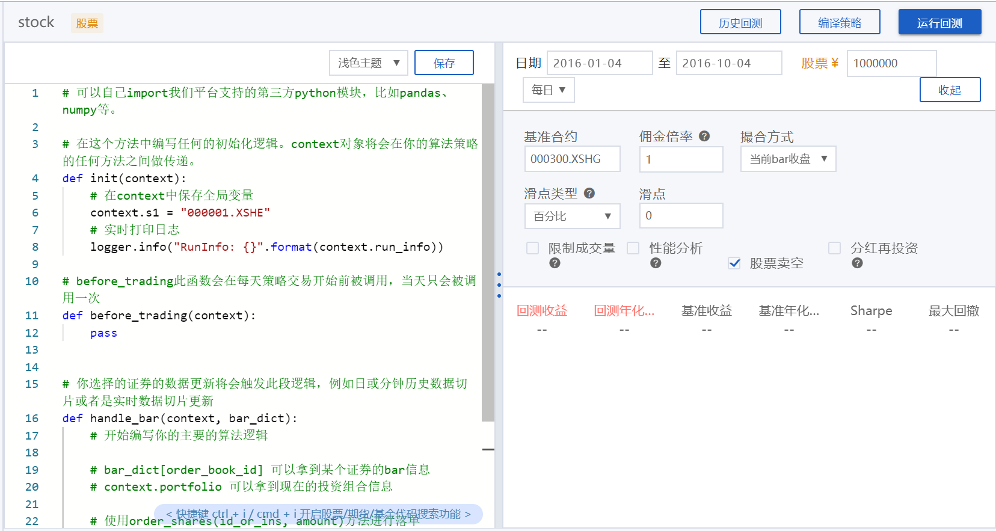Save the strategy with 保存 button
This screenshot has height=531, width=996.
[x=444, y=63]
